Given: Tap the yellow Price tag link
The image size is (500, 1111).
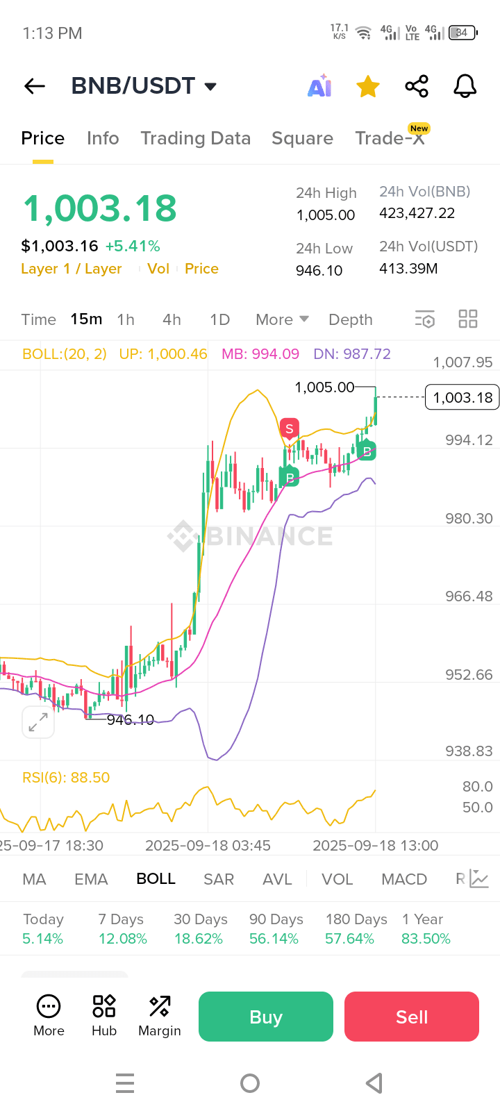Looking at the screenshot, I should point(201,269).
